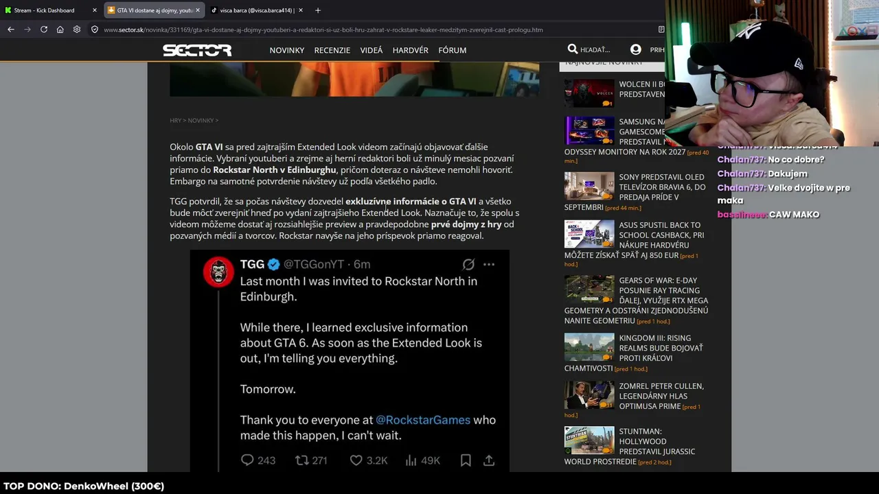The height and width of the screenshot is (494, 879).
Task: Close the GTA VI article tab
Action: [x=198, y=10]
